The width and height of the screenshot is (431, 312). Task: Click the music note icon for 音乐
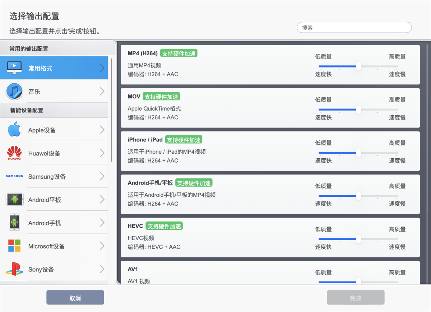pyautogui.click(x=14, y=92)
